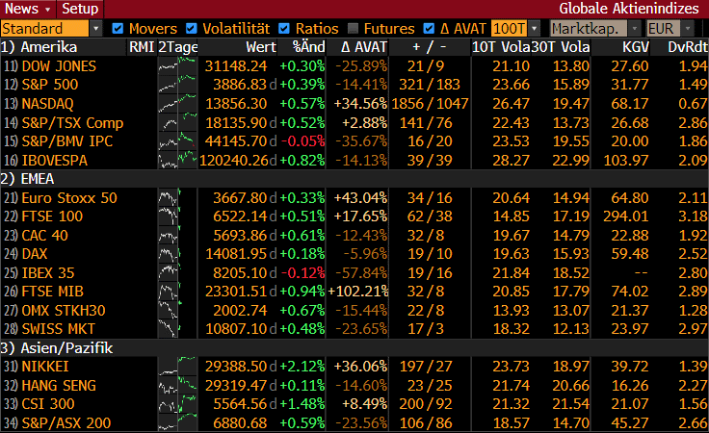Open the HANG SENG index

point(59,385)
